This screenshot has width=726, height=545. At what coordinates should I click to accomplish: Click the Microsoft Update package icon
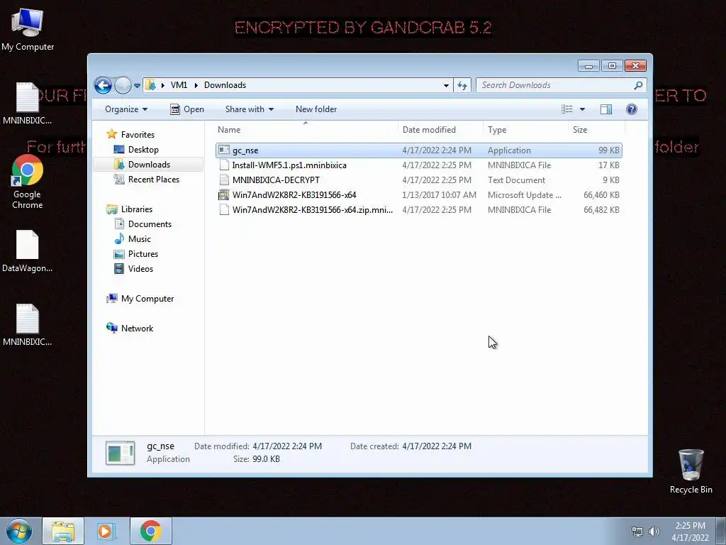pyautogui.click(x=224, y=194)
